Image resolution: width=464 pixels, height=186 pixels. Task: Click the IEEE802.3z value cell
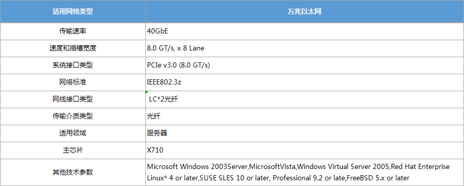(305, 82)
